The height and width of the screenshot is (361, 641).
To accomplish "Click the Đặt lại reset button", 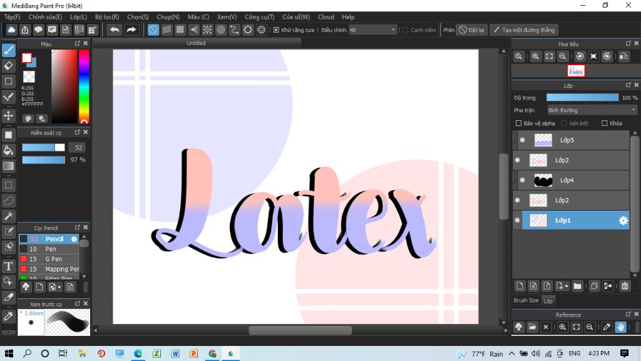I will click(472, 30).
